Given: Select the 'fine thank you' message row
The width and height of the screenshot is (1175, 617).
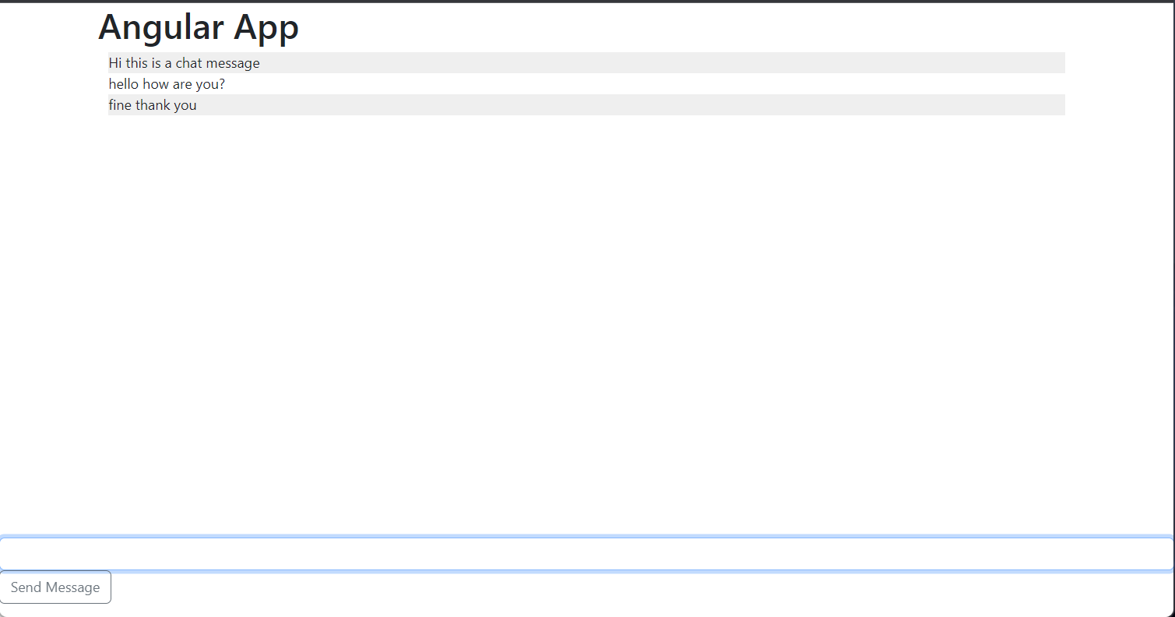Looking at the screenshot, I should 586,105.
